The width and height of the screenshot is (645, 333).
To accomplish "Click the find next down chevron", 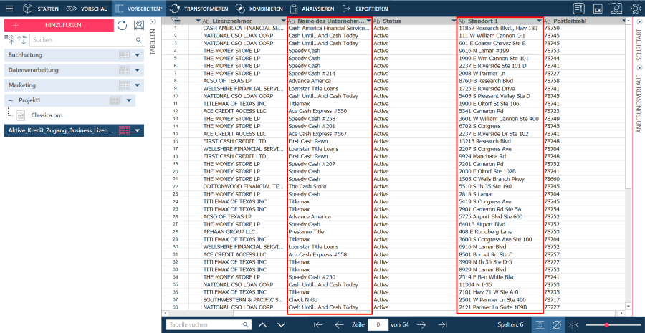I will tap(282, 325).
